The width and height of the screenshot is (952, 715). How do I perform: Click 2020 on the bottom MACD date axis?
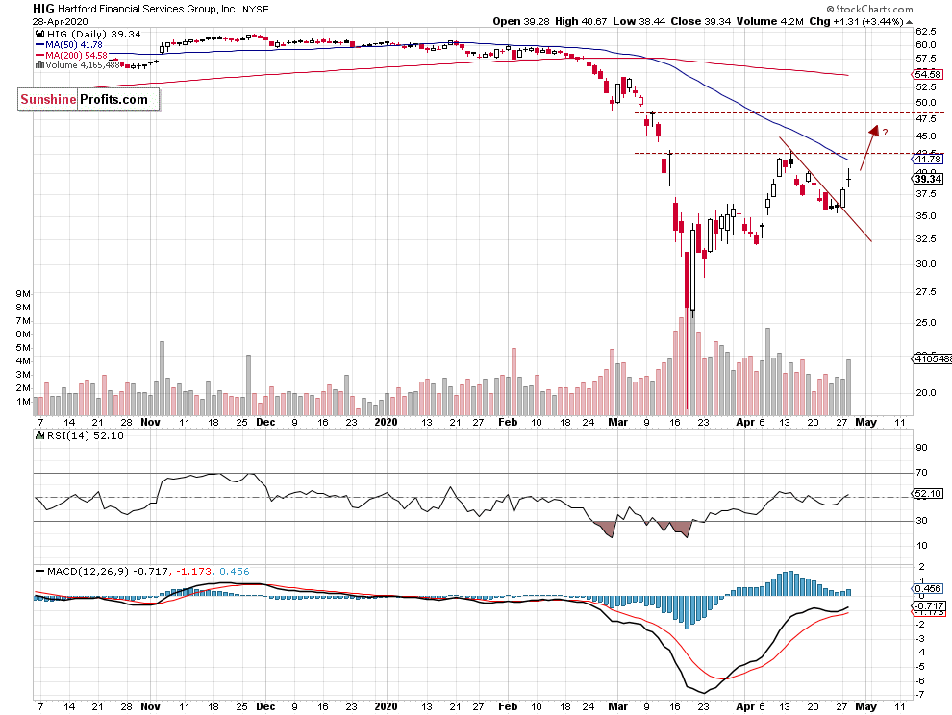click(387, 706)
